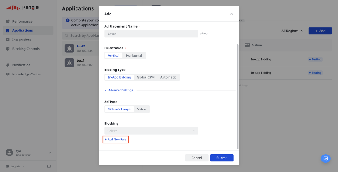Click the Native ad format icon

click(x=247, y=45)
